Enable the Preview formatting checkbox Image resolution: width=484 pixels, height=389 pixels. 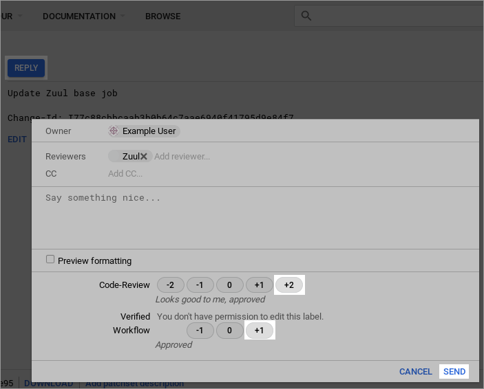[x=50, y=260]
